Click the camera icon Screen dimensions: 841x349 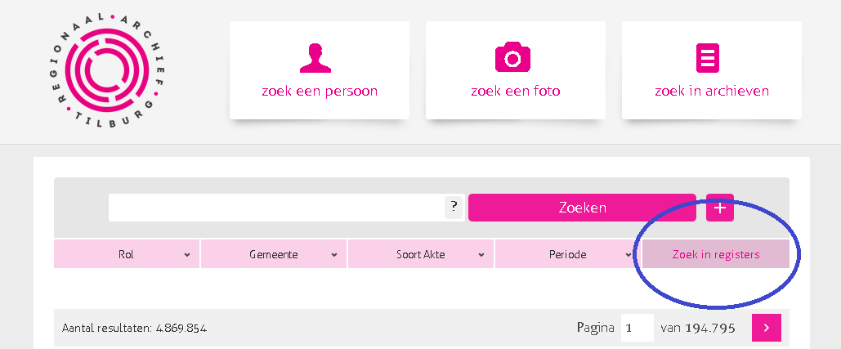click(512, 57)
